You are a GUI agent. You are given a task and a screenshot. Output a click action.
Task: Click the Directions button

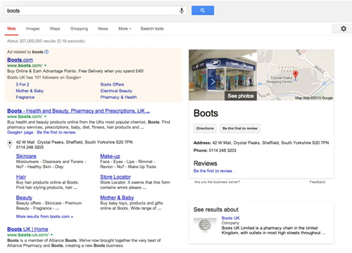click(205, 129)
